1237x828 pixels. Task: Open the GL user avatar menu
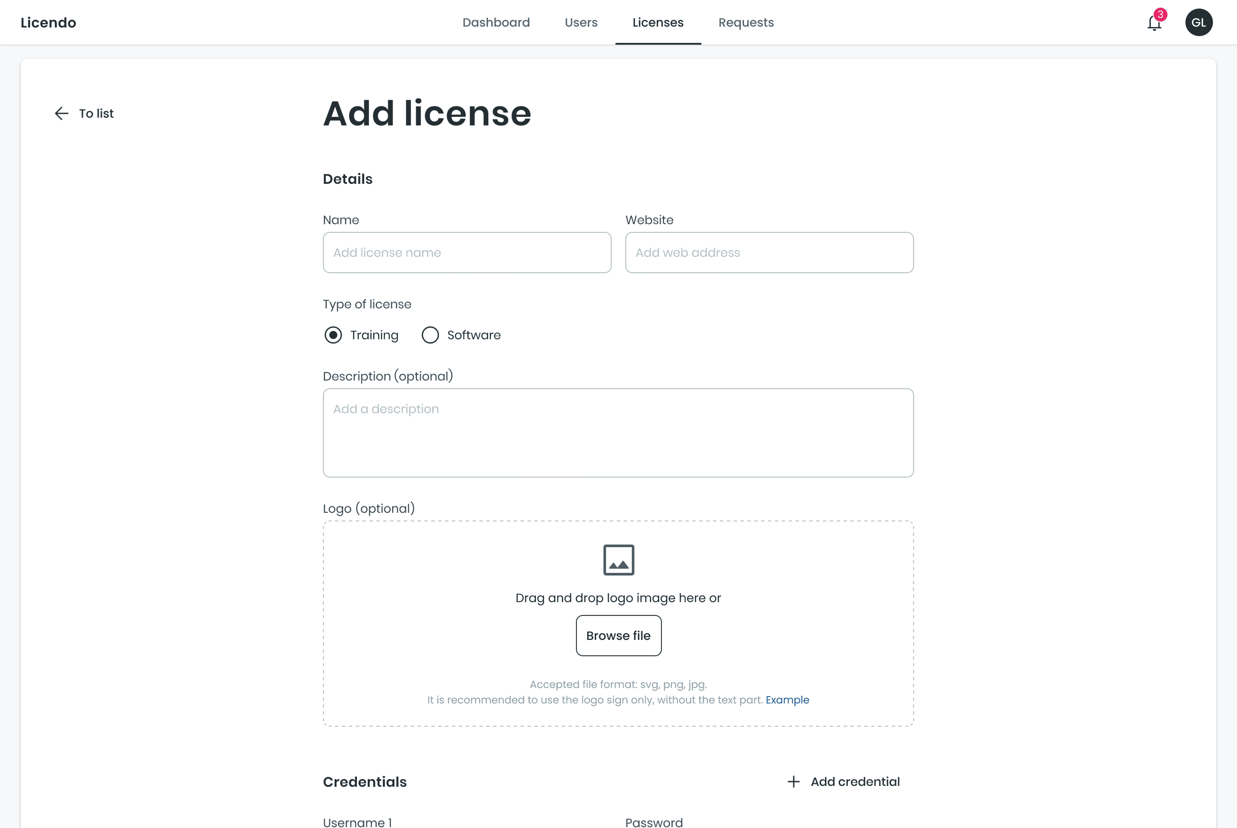[1198, 23]
